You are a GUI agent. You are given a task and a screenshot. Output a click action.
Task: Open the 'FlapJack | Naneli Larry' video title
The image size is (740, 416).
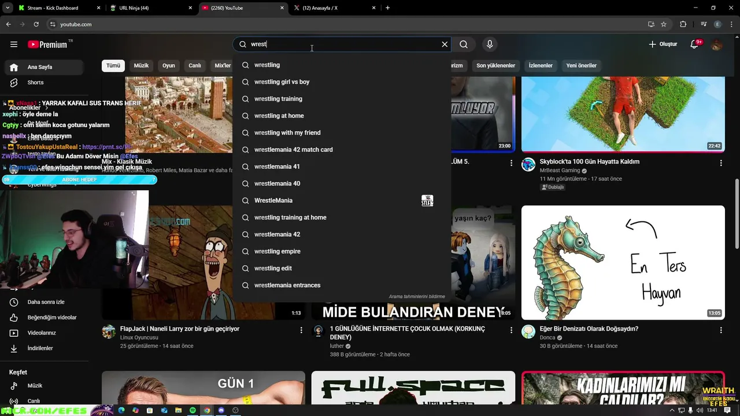click(180, 329)
